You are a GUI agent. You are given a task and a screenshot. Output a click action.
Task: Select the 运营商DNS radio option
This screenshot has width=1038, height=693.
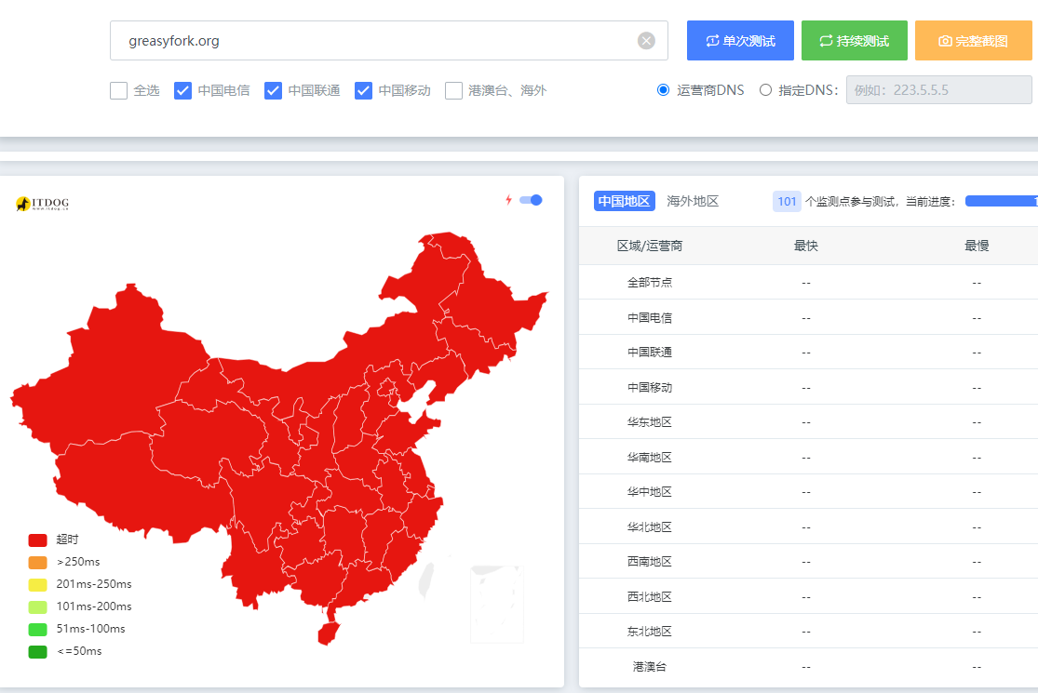pyautogui.click(x=664, y=90)
